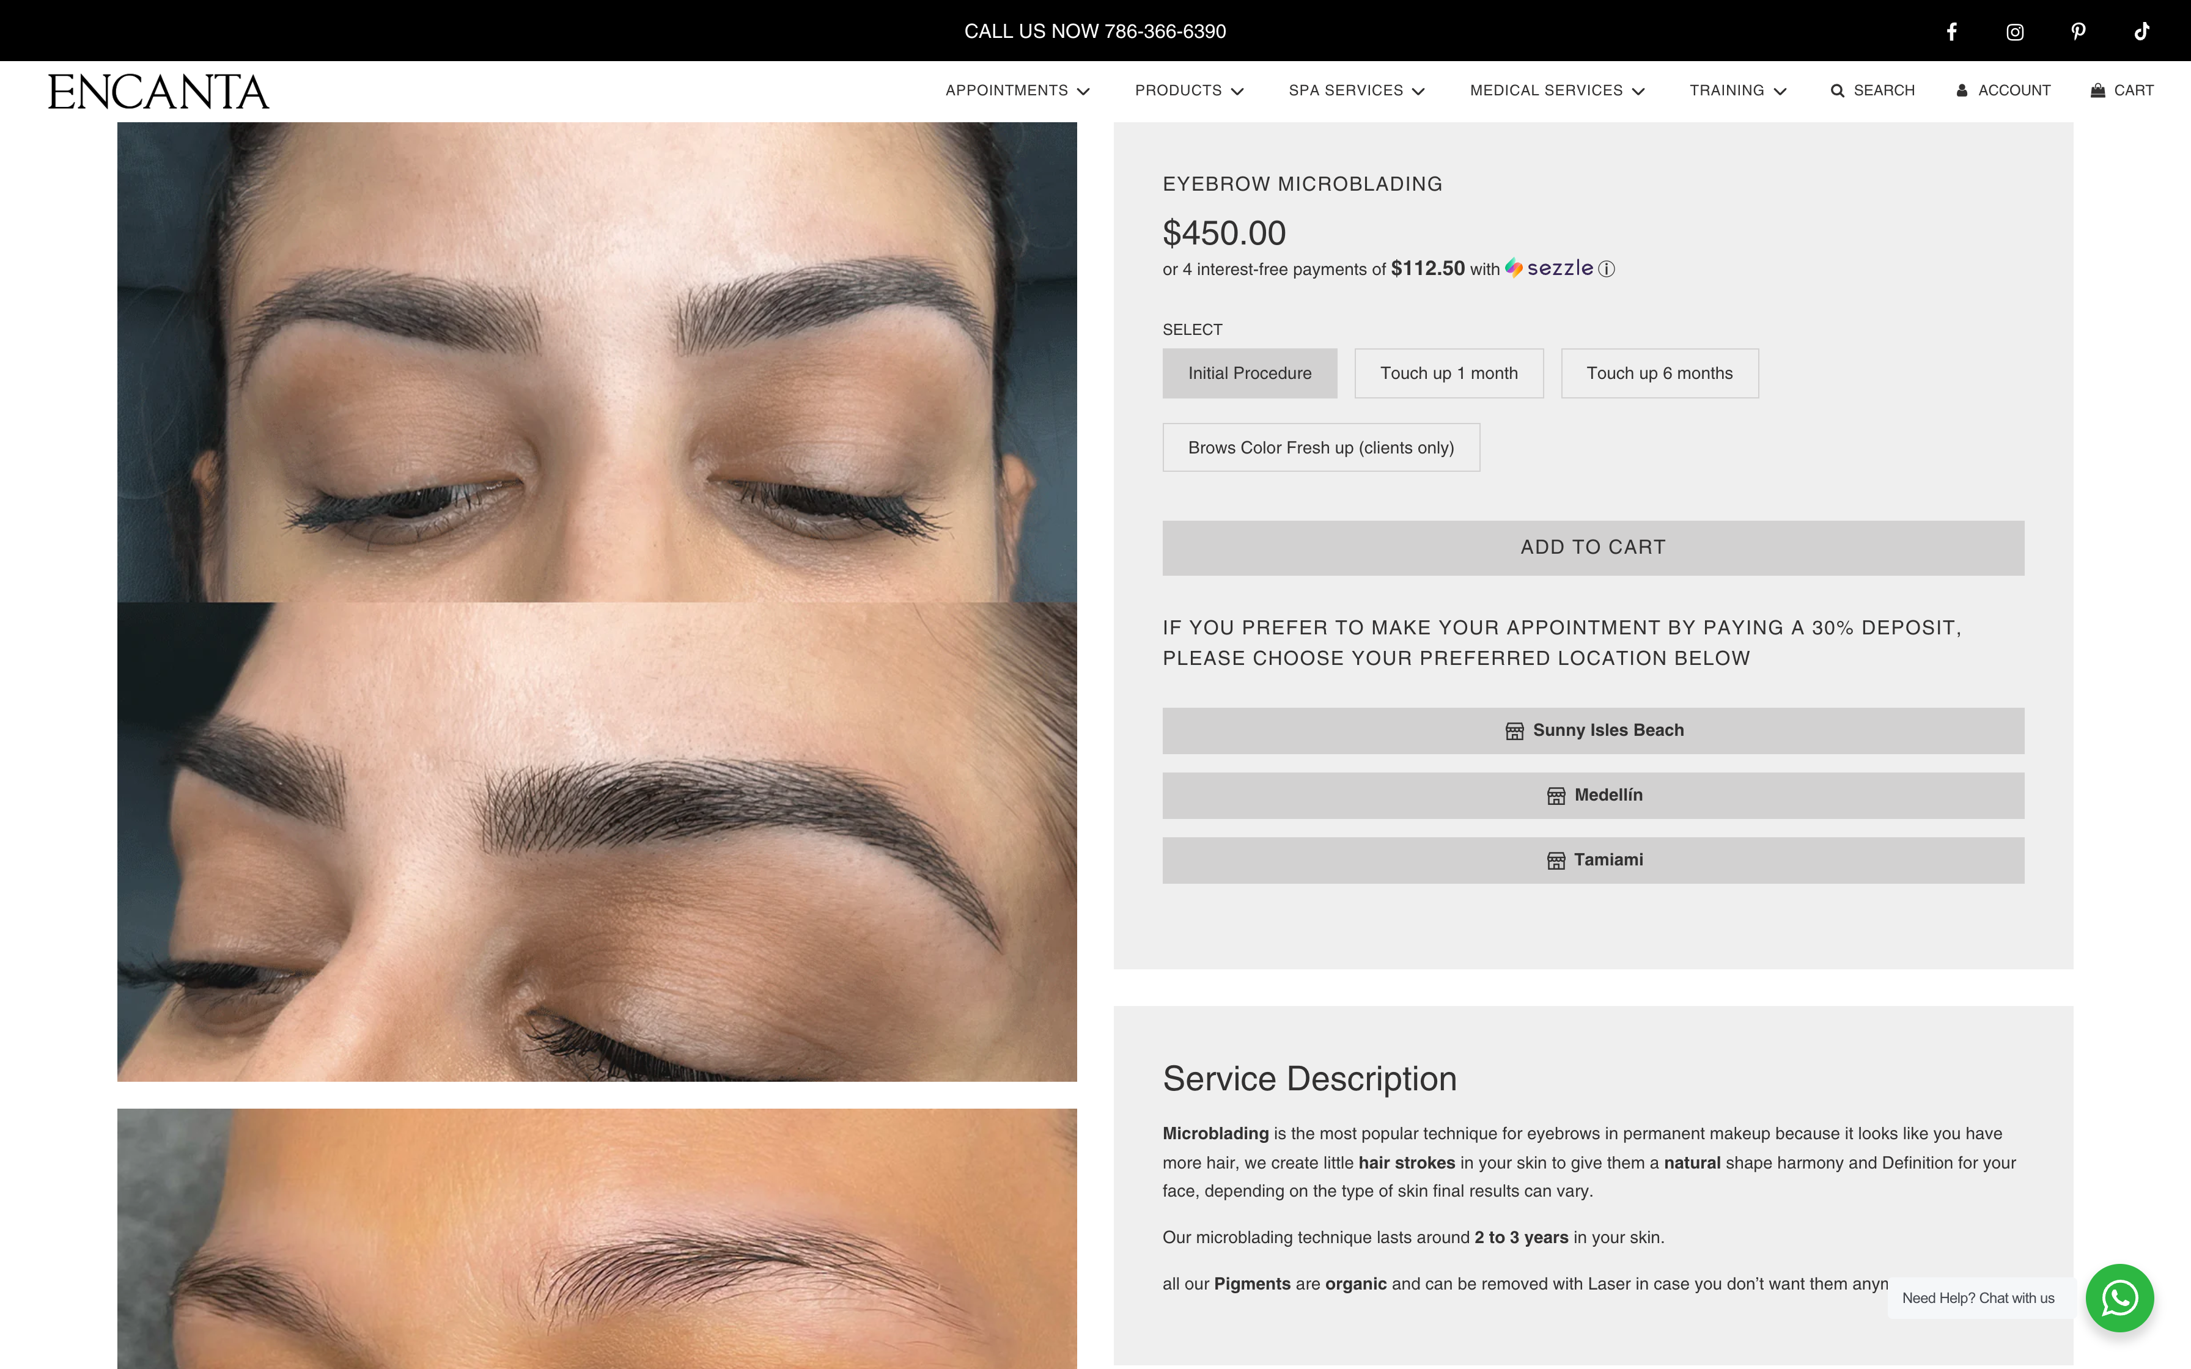The height and width of the screenshot is (1369, 2191).
Task: Start a WhatsApp chat
Action: 2119,1297
